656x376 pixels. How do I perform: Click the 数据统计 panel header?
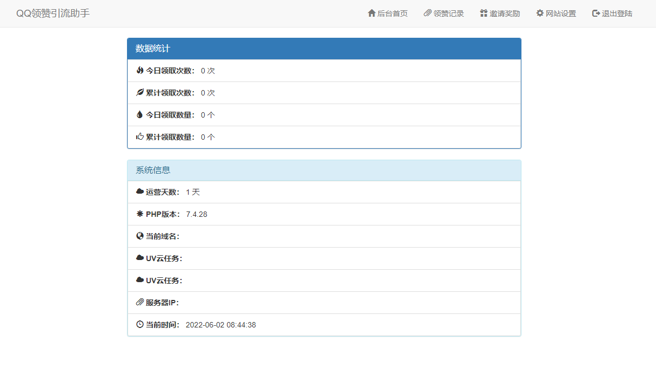[324, 49]
